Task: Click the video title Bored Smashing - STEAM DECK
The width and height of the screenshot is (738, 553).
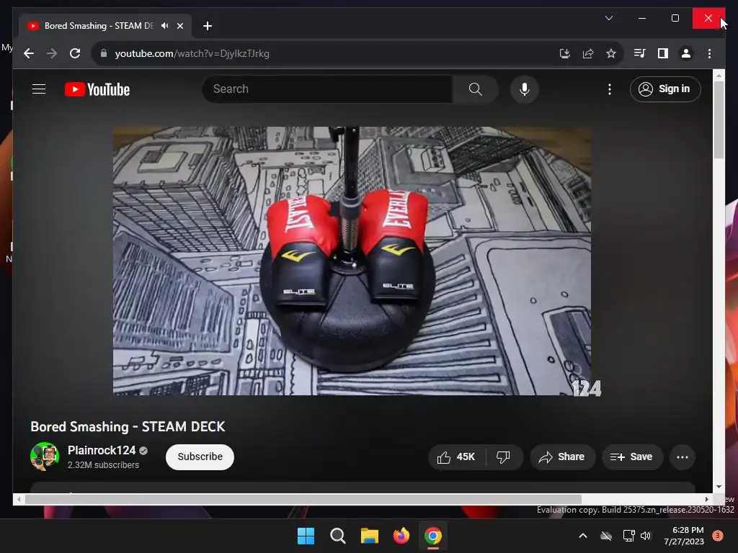Action: [x=128, y=426]
